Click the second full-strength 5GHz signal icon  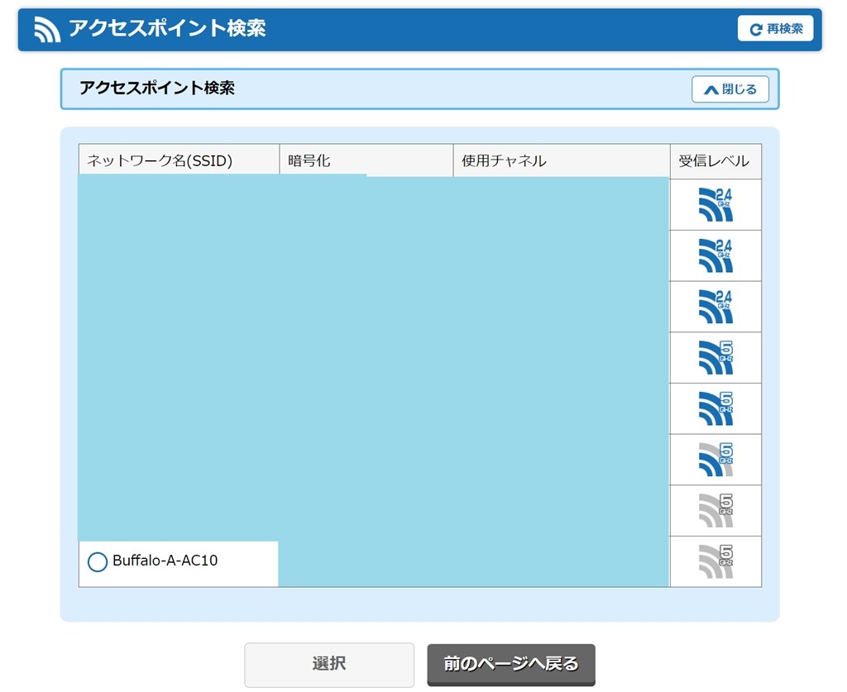pos(715,408)
